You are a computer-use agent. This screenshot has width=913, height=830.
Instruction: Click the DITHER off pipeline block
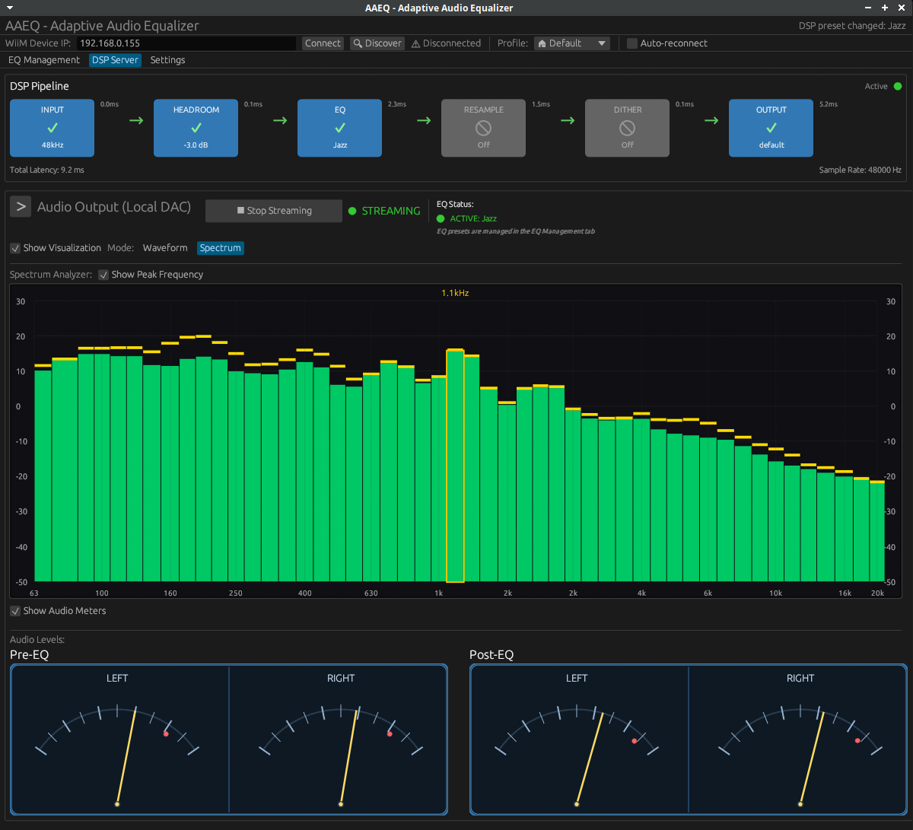click(x=627, y=128)
